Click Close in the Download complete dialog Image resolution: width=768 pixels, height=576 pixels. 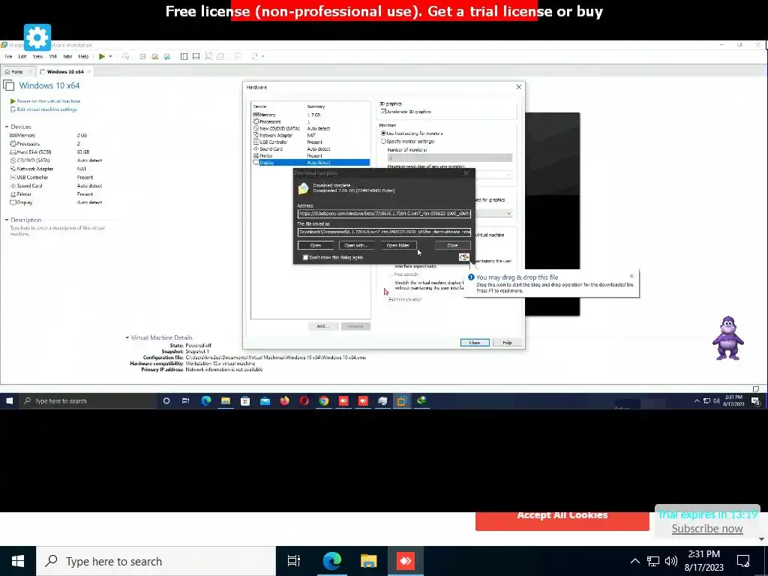click(x=452, y=245)
